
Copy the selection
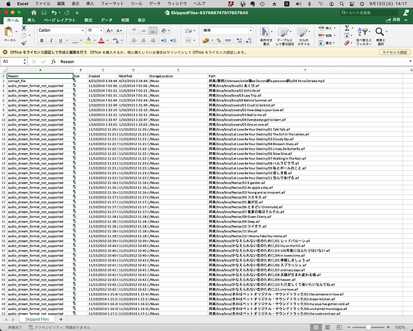click(x=24, y=35)
